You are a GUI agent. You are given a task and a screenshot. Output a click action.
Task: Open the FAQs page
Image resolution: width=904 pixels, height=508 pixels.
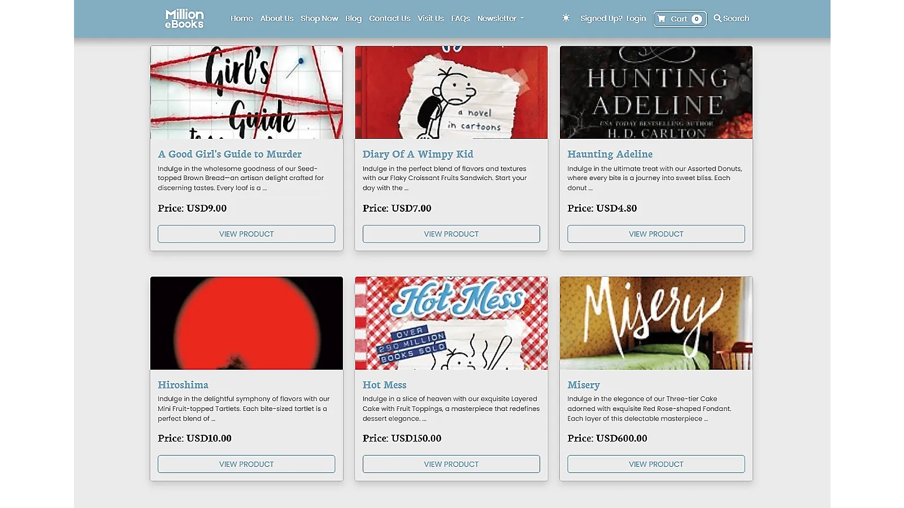point(460,18)
